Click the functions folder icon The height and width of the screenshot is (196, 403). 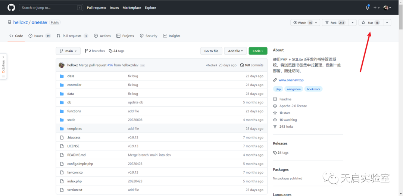(62, 111)
